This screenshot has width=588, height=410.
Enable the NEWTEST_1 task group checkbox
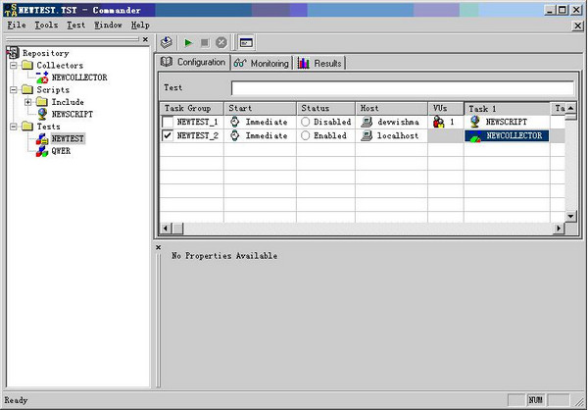click(168, 122)
